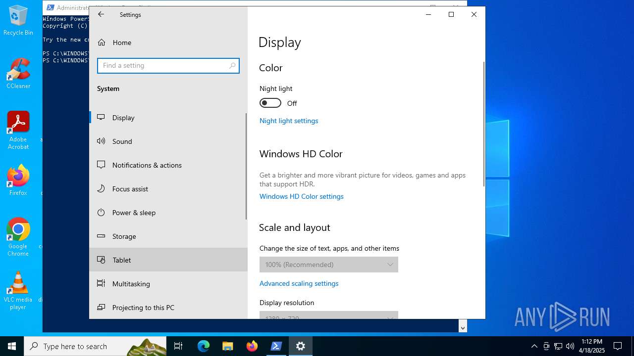
Task: Expand the 100% (Recommended) scale dropdown
Action: 329,265
